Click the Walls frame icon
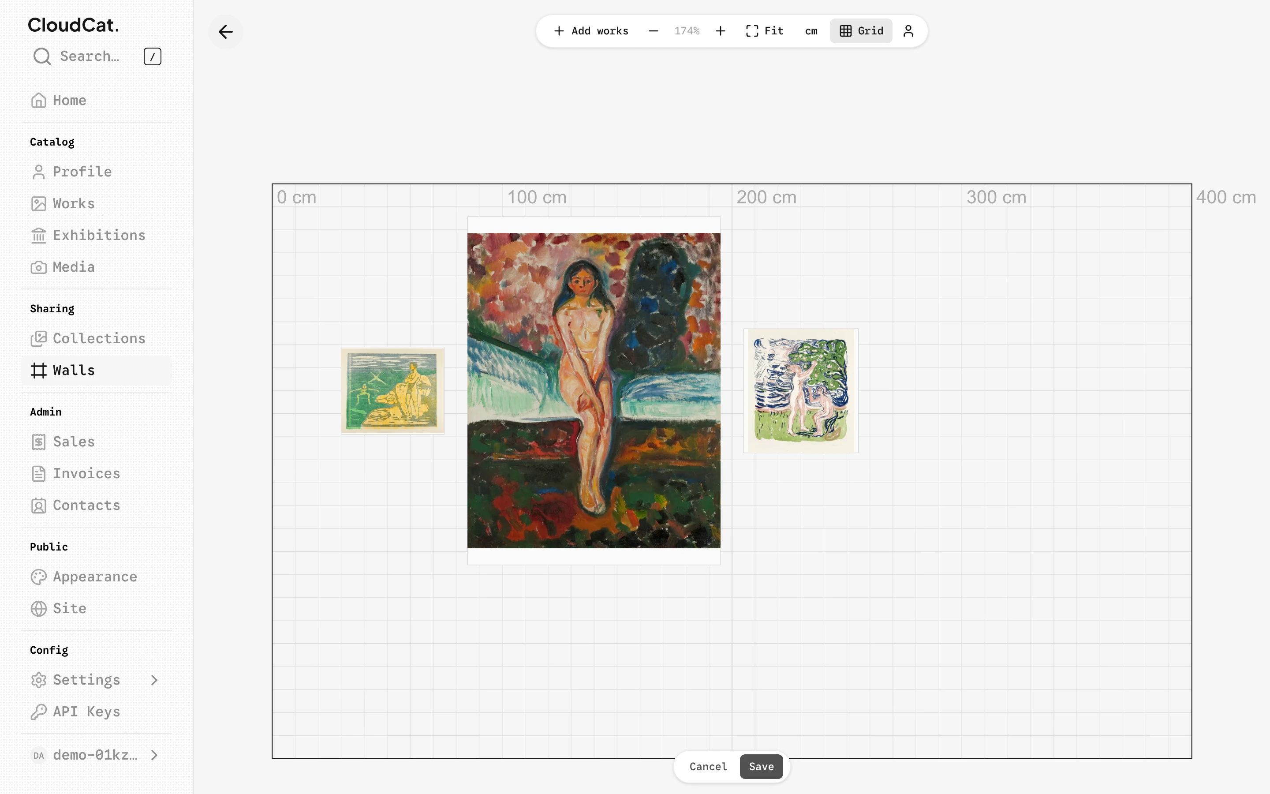Viewport: 1270px width, 794px height. point(38,370)
